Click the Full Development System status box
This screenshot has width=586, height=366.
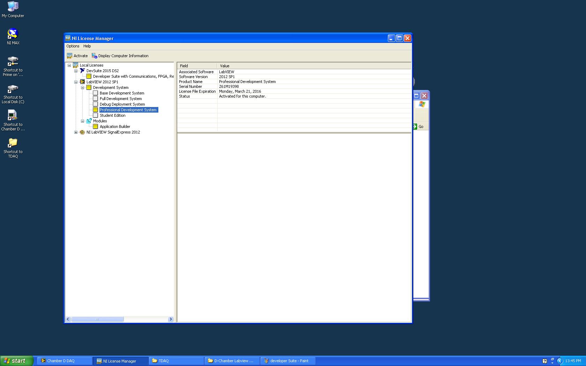[96, 99]
